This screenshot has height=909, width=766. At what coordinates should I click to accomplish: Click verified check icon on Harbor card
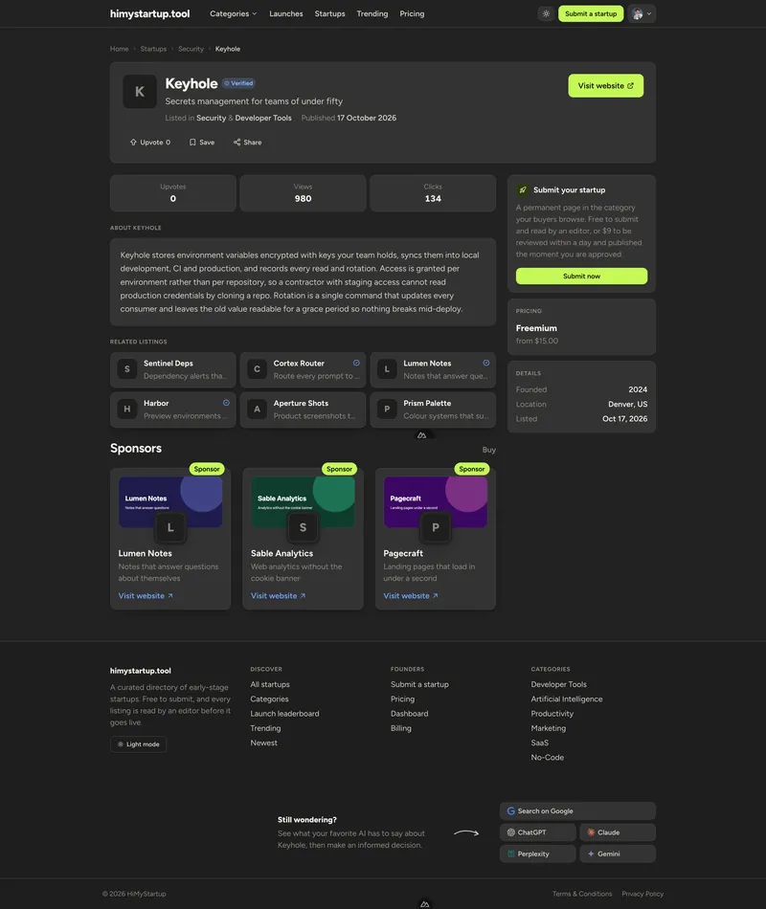tap(226, 403)
